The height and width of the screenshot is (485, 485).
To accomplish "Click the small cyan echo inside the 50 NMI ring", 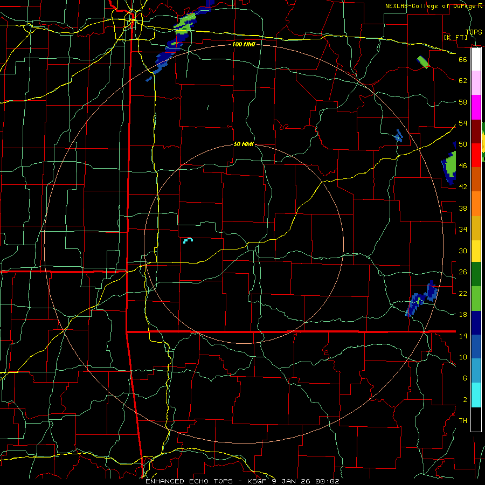I will click(188, 240).
